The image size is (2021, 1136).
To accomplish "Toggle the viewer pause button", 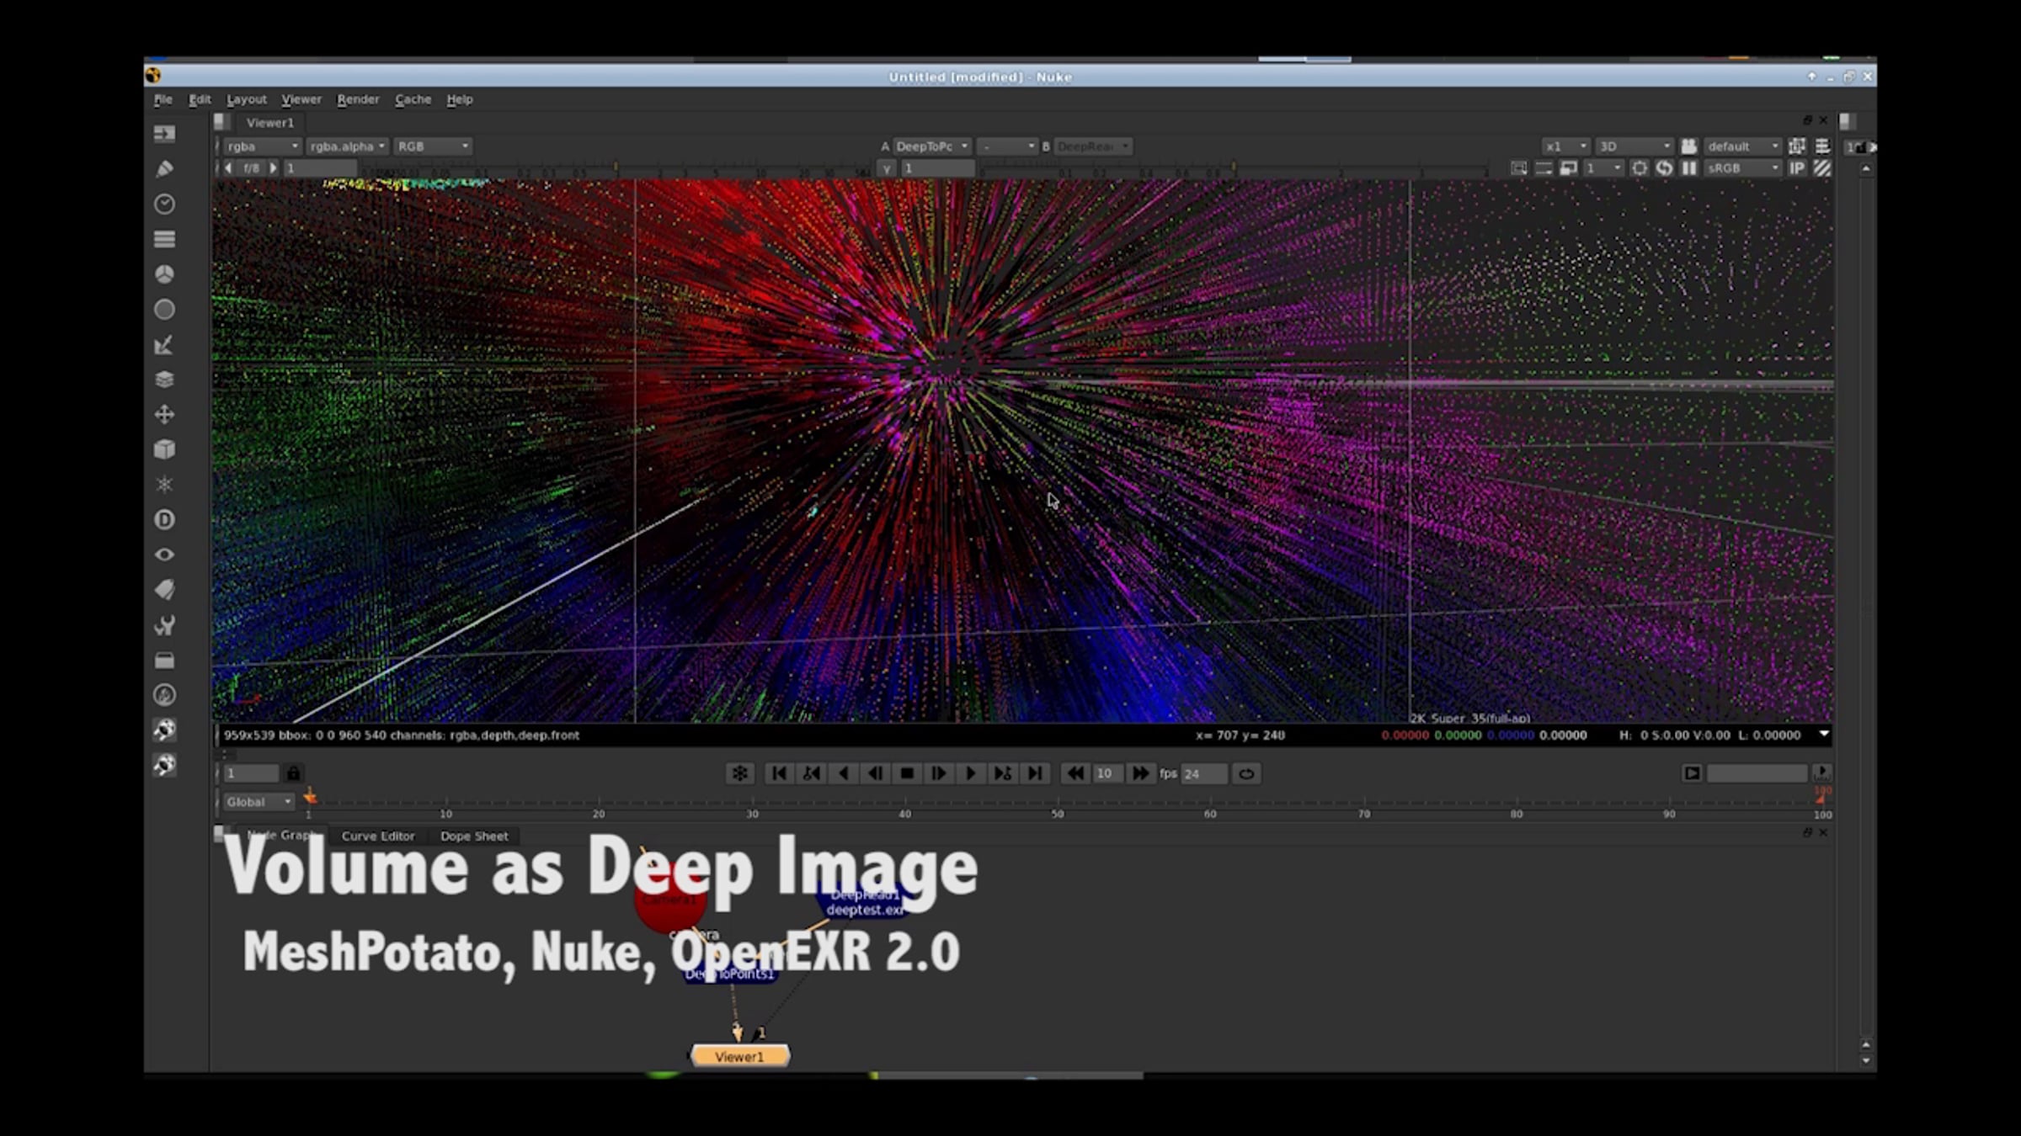I will [1688, 168].
